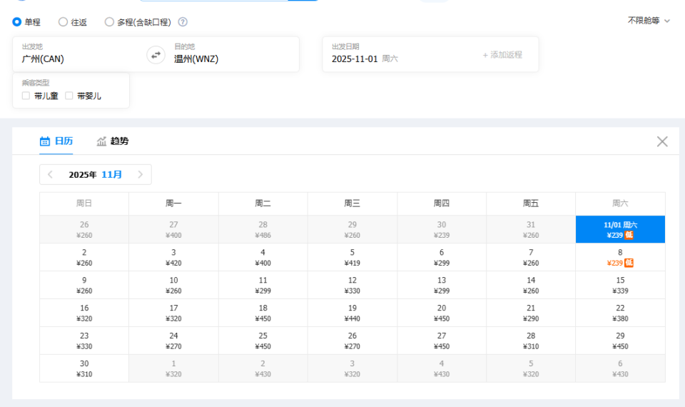Go to previous month arrow
The width and height of the screenshot is (685, 407).
click(x=50, y=174)
